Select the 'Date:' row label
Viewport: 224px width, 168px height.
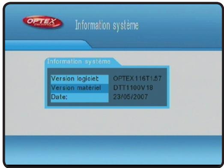(x=80, y=97)
